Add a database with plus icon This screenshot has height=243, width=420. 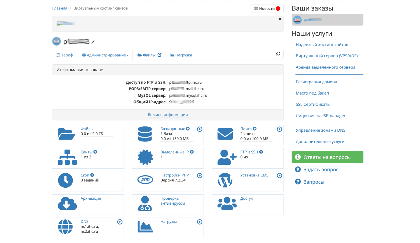click(x=188, y=129)
